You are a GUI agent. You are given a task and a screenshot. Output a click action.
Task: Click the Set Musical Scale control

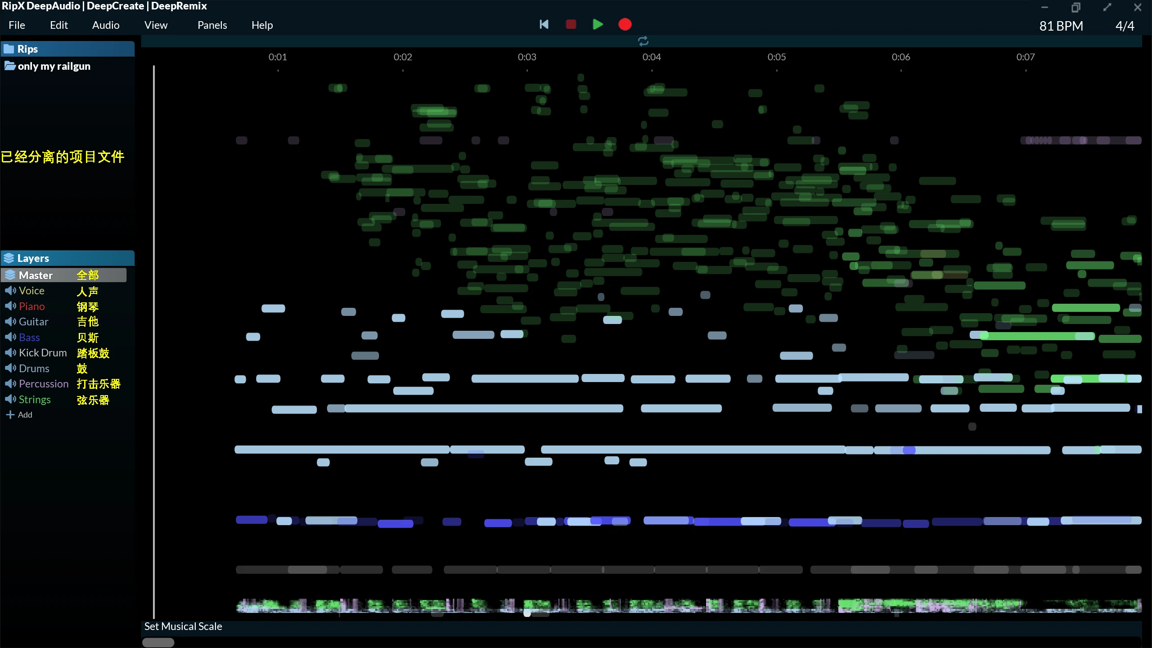(x=183, y=626)
